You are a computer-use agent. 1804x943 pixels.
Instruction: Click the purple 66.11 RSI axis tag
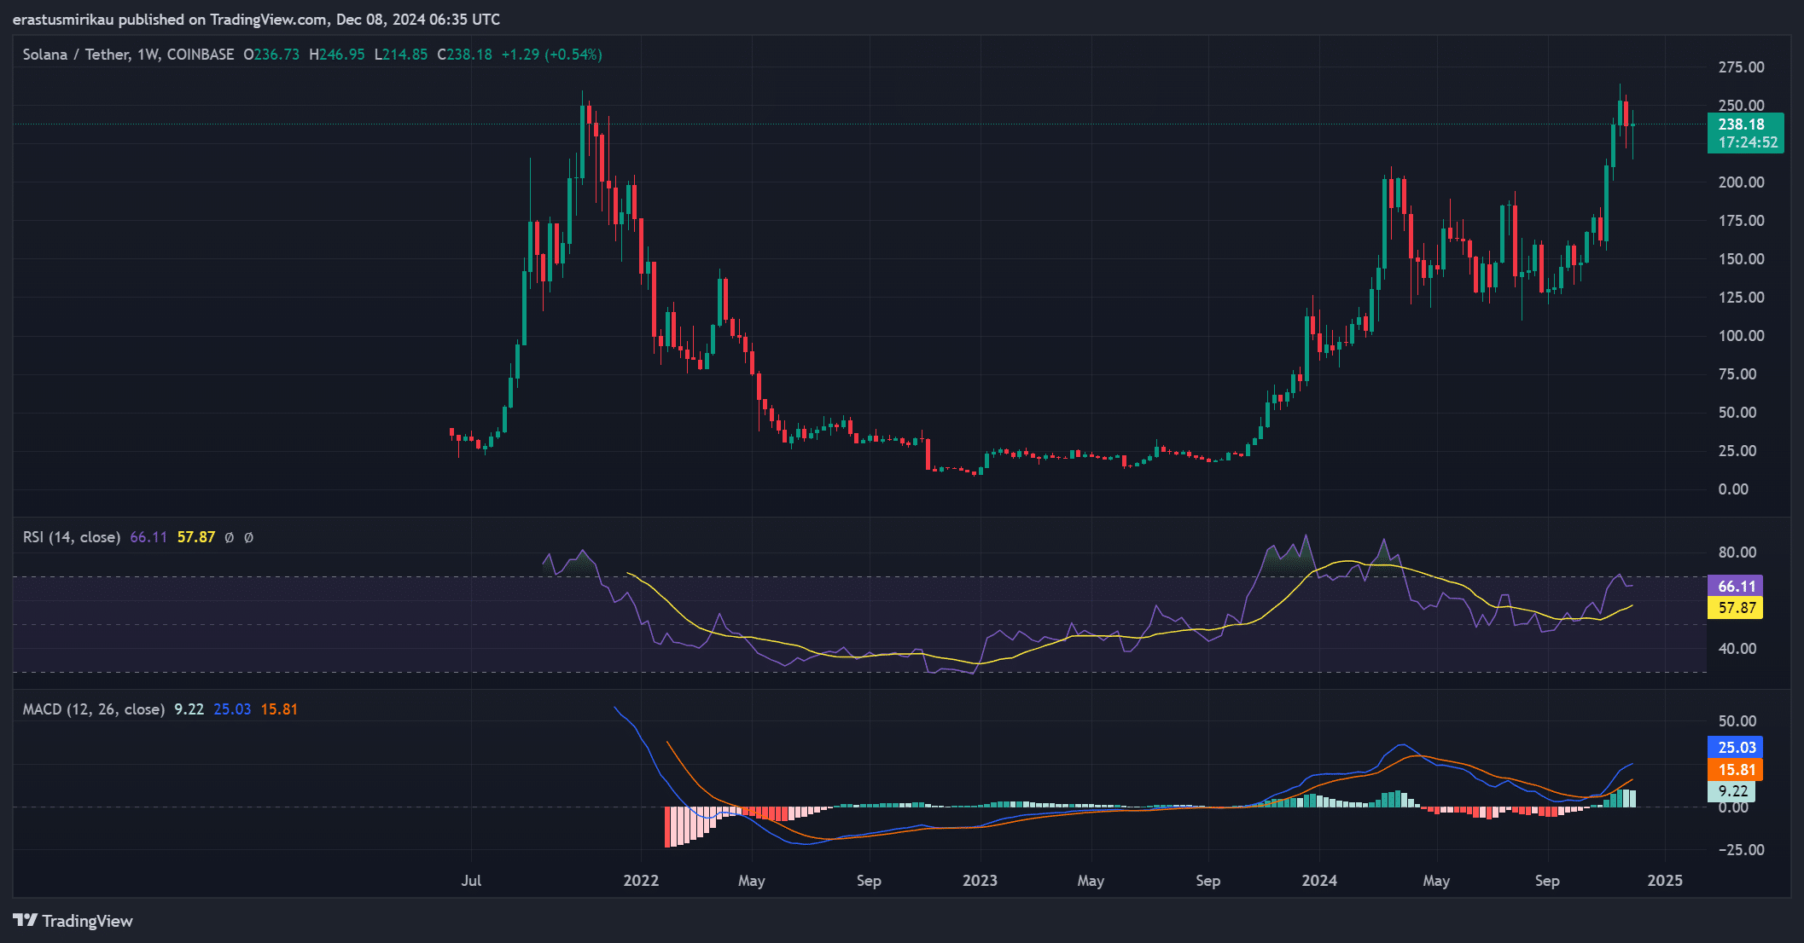click(1736, 587)
